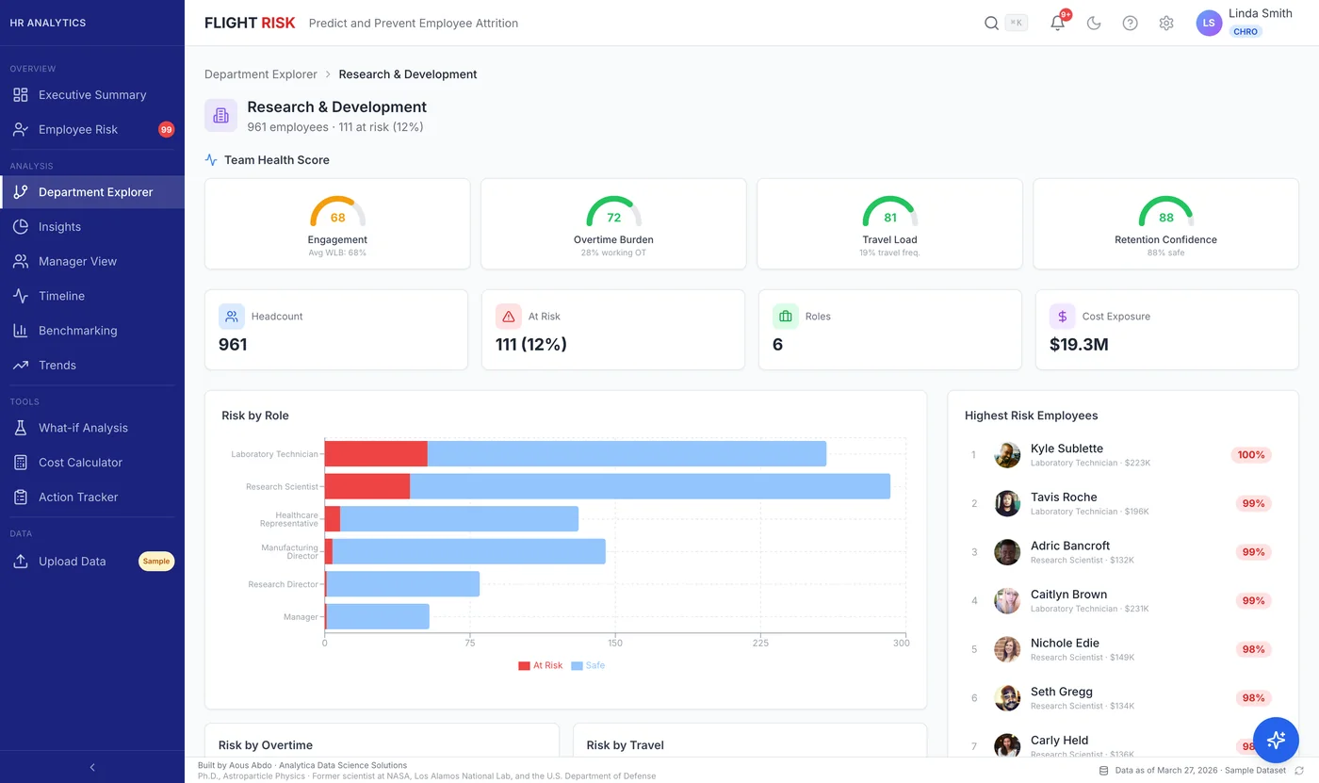Click Nichole Edie's 98% risk badge
This screenshot has width=1319, height=783.
coord(1253,649)
